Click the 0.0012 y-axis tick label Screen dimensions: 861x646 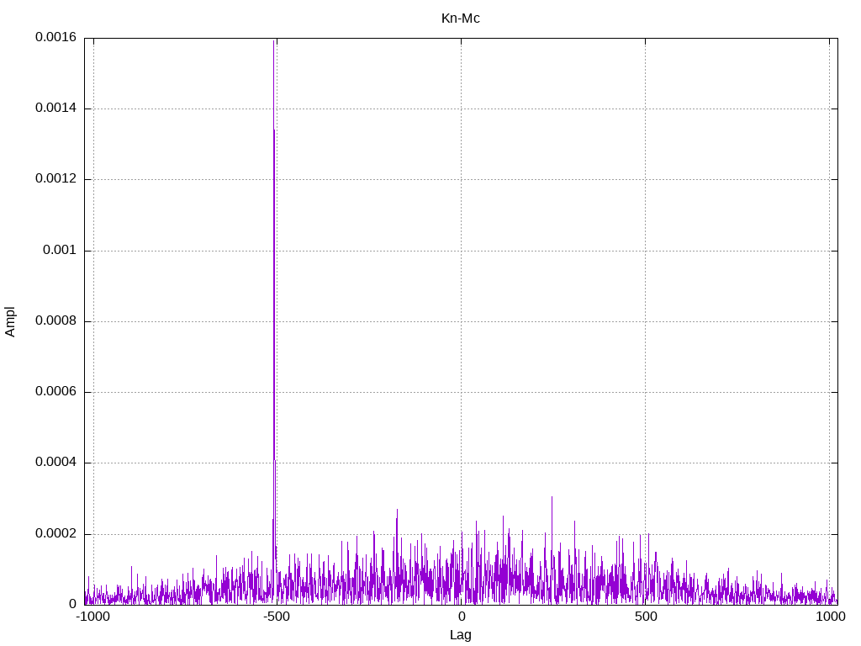[x=55, y=179]
